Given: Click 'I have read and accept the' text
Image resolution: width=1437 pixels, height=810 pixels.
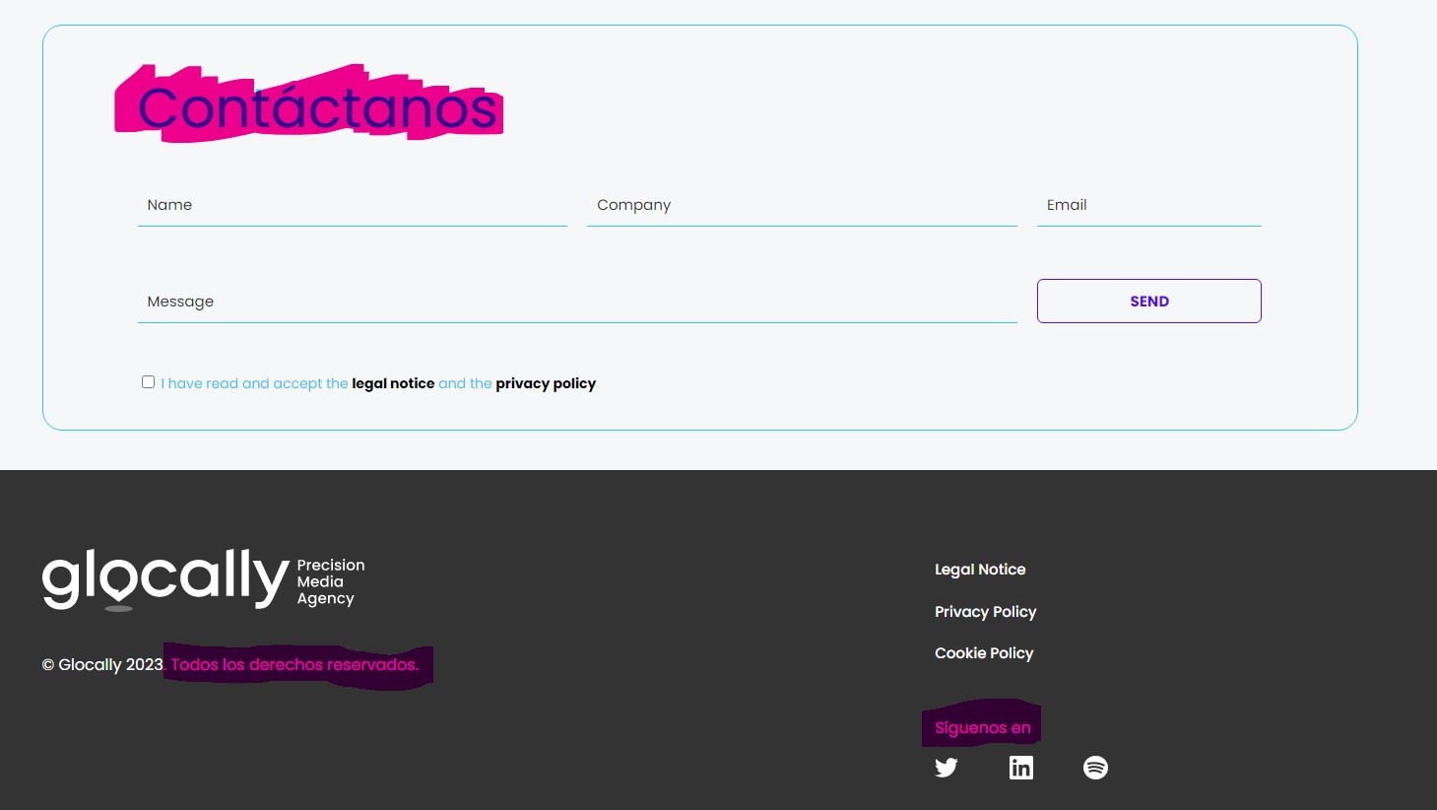Looking at the screenshot, I should [x=254, y=383].
